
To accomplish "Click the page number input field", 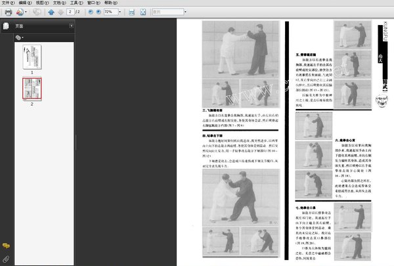I will coord(72,12).
